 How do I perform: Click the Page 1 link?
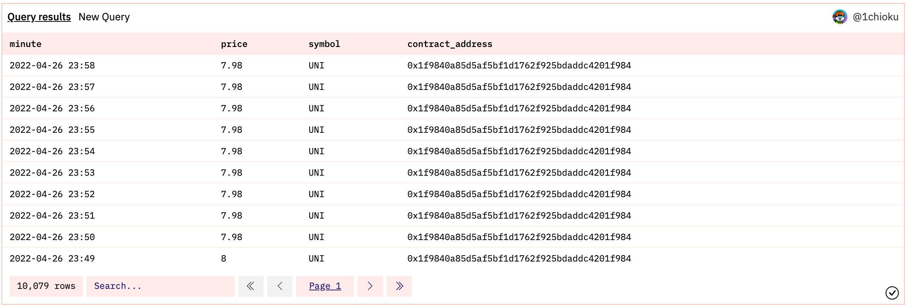(x=325, y=286)
